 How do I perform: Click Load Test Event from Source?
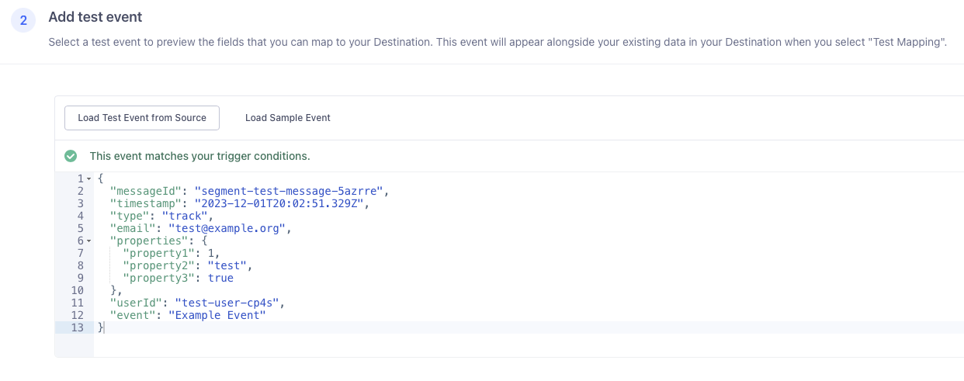point(142,118)
